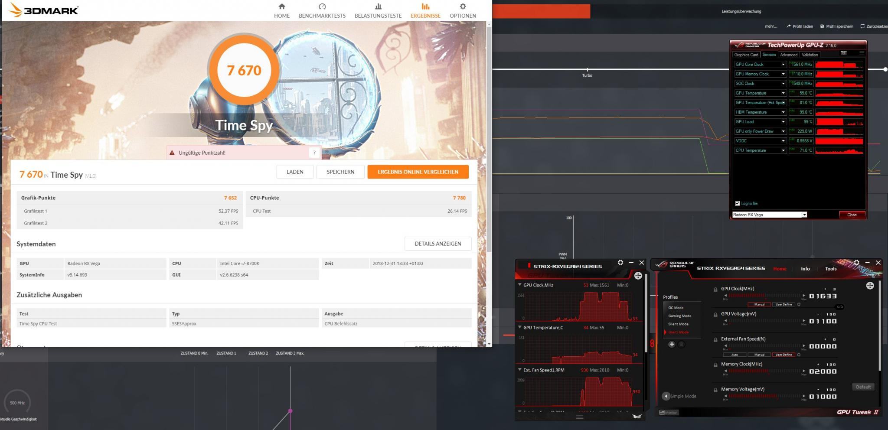Viewport: 888px width, 430px height.
Task: Collapse the GPU Temperature,C graph section
Action: tap(519, 327)
